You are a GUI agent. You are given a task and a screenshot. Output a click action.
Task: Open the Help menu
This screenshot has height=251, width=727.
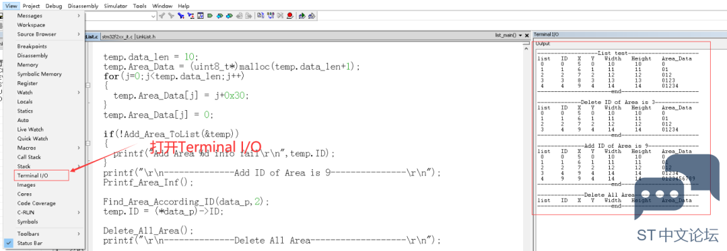[x=184, y=6]
